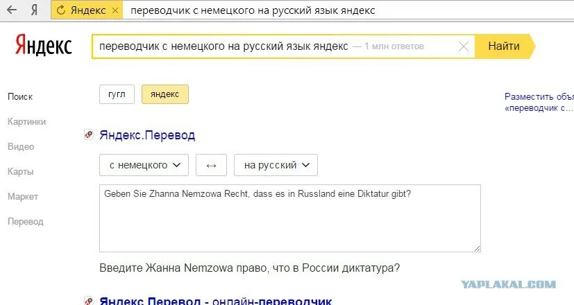
Task: Go back with the browser back arrow
Action: pos(12,10)
